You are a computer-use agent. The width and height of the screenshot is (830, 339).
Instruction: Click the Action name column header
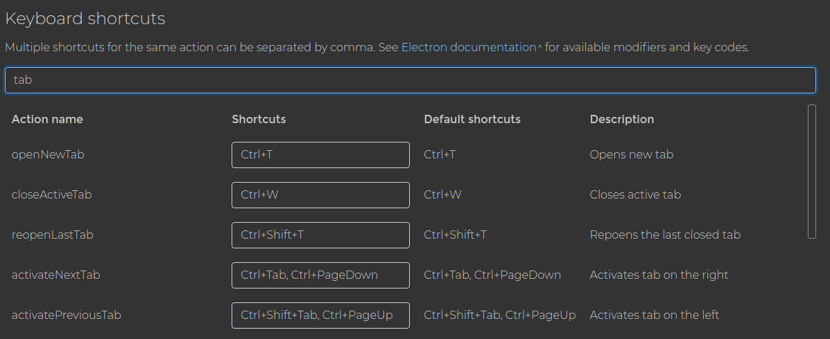tap(47, 119)
